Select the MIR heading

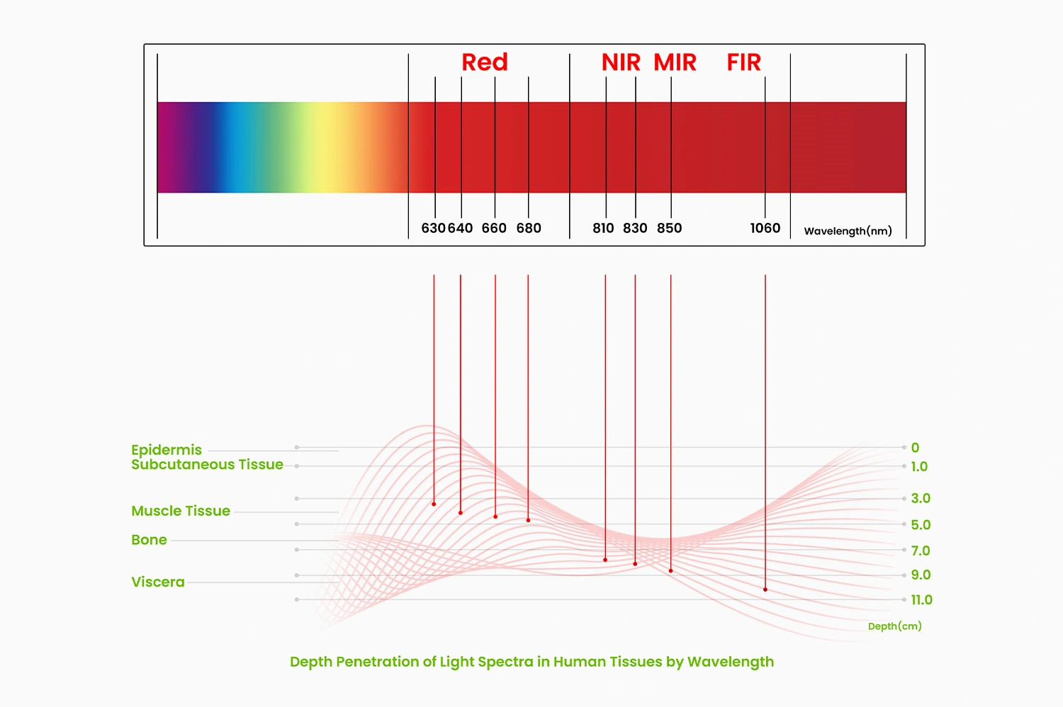pyautogui.click(x=675, y=62)
